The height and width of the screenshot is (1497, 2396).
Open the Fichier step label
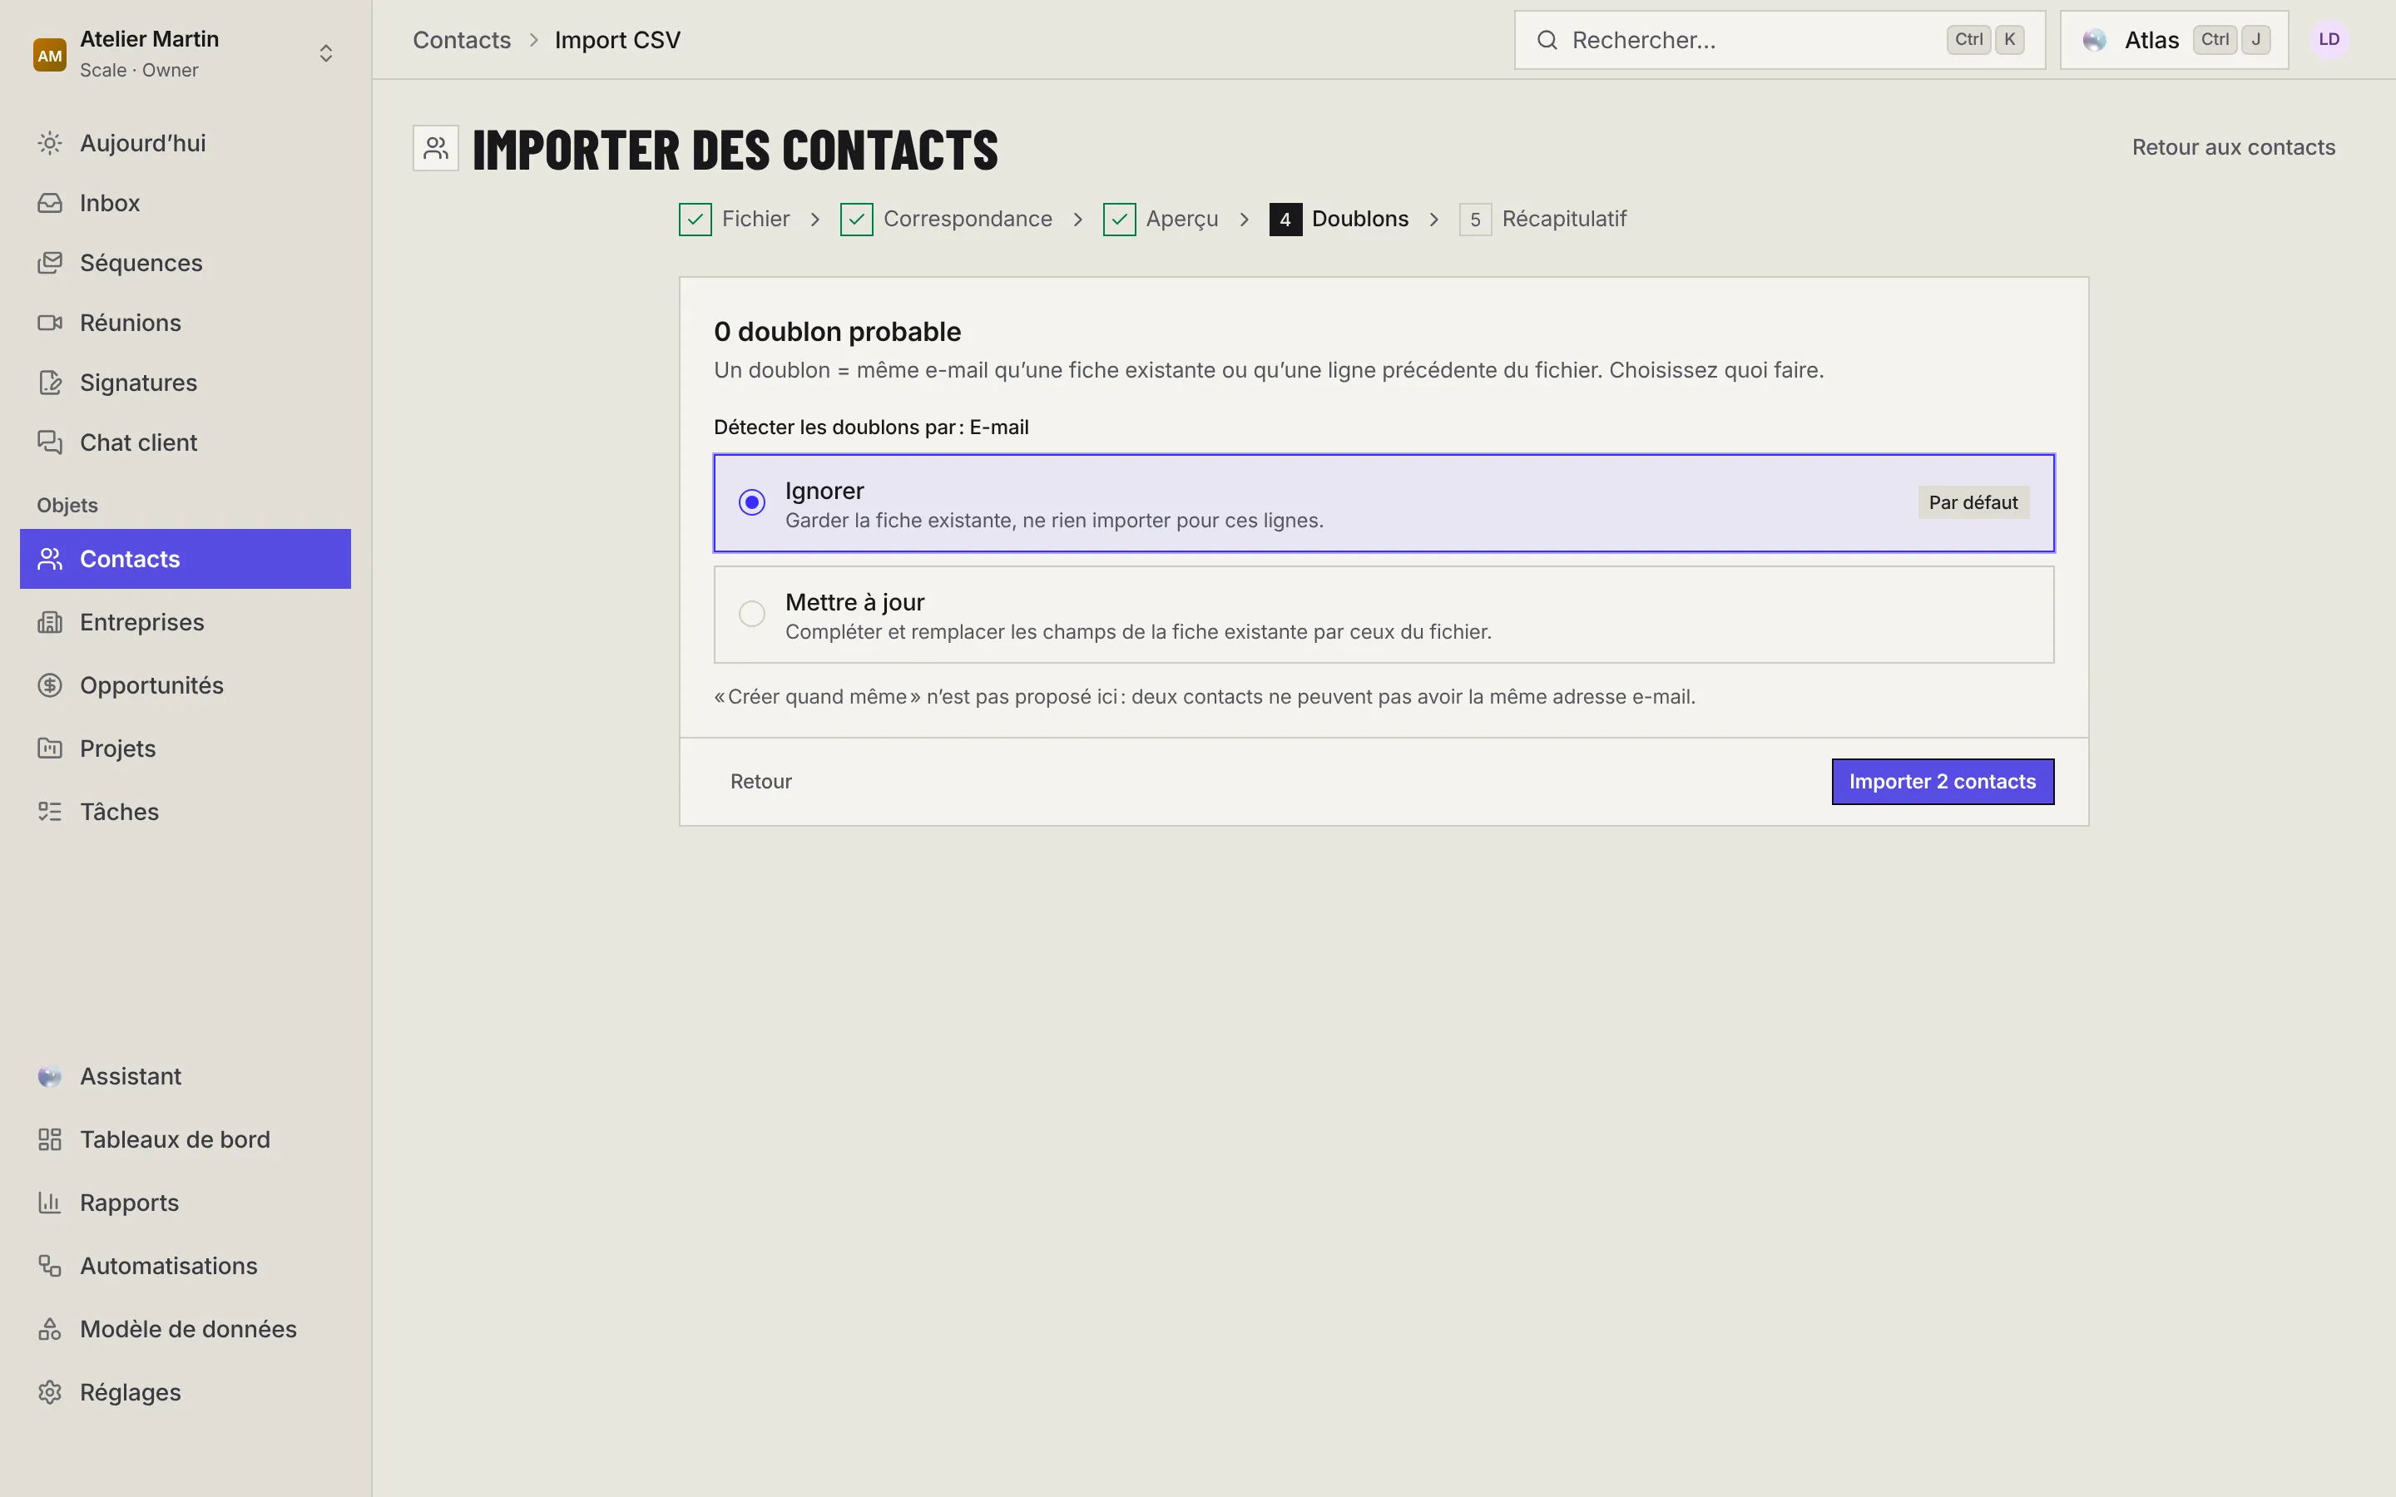(x=755, y=220)
